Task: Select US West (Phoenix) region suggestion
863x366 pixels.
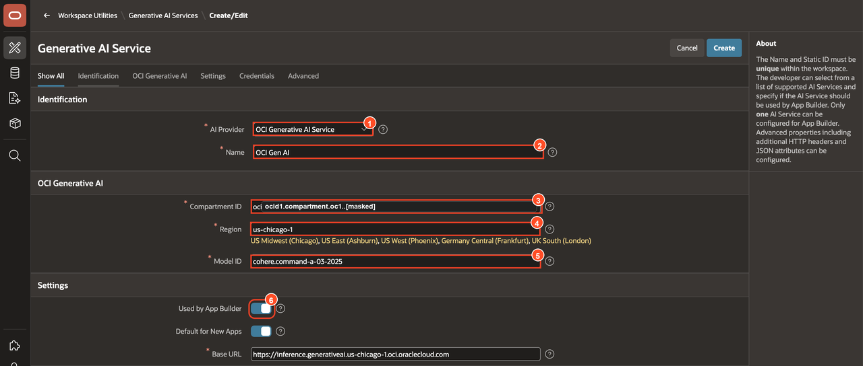Action: click(x=409, y=241)
